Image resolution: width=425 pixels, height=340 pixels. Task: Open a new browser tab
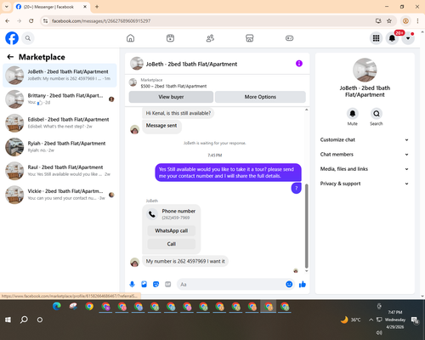[x=97, y=7]
